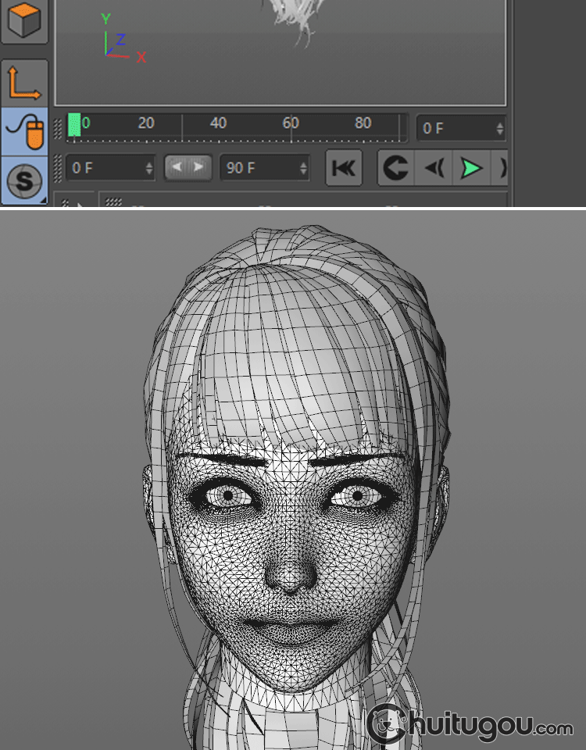Click frame 60 on the timeline ruler
Viewport: 586px width, 750px height.
291,123
